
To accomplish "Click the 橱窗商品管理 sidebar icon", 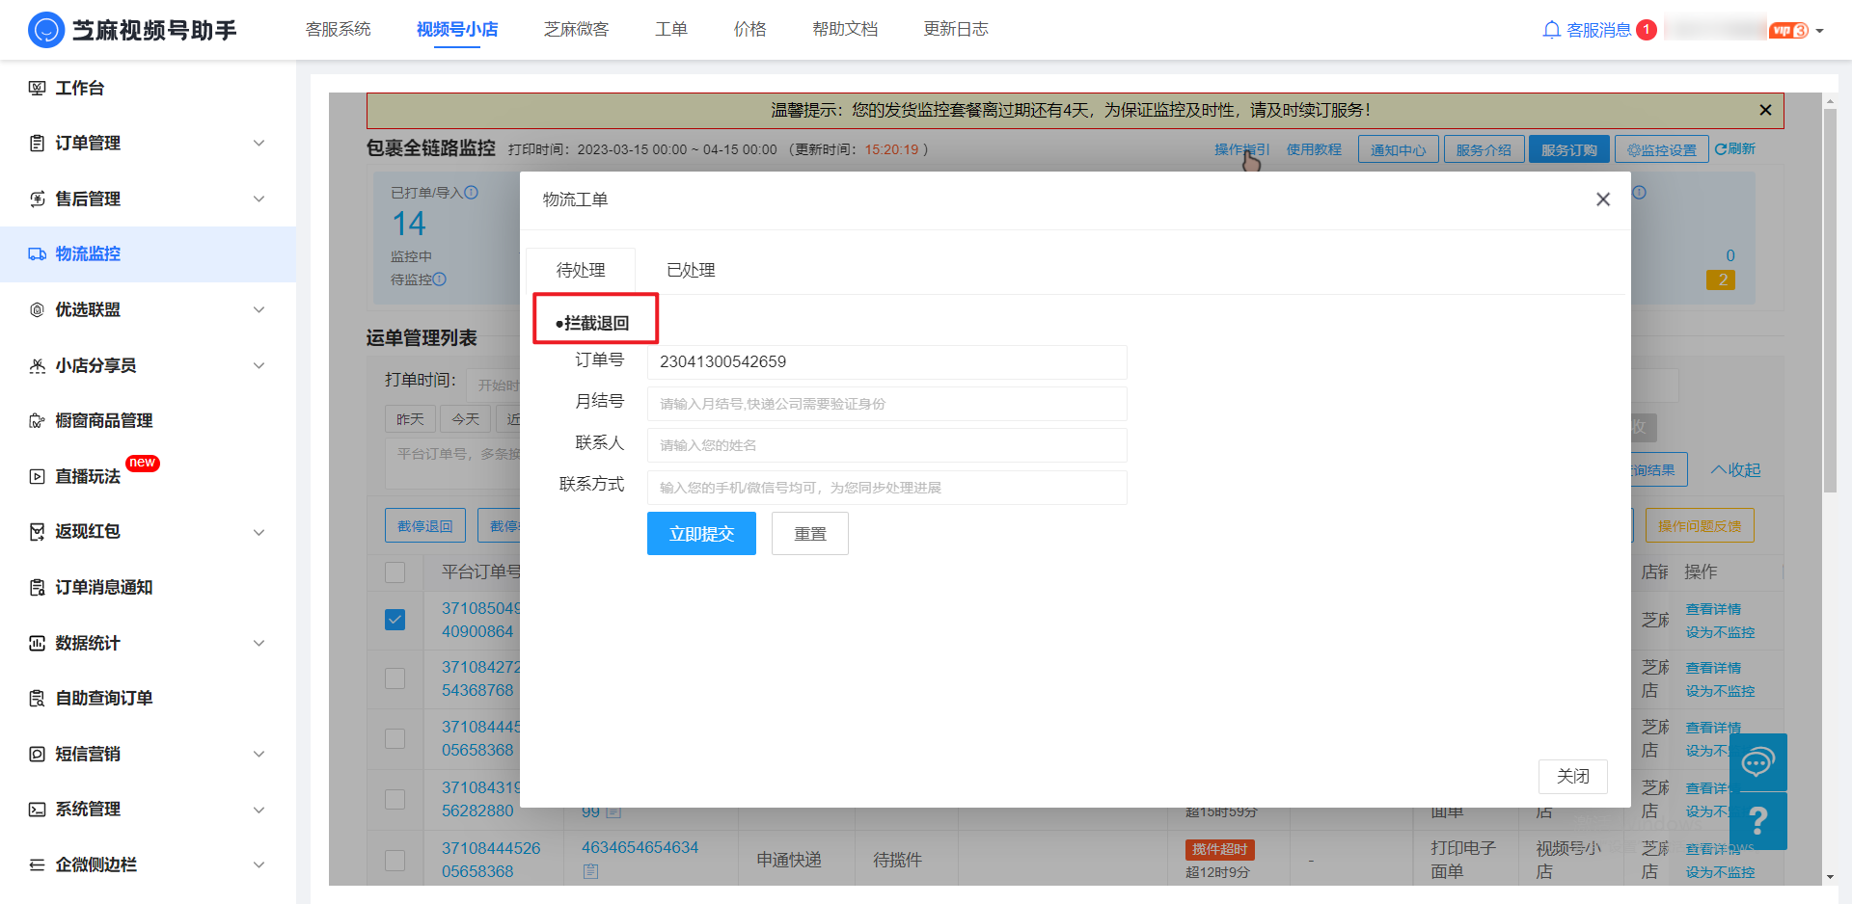I will click(37, 420).
